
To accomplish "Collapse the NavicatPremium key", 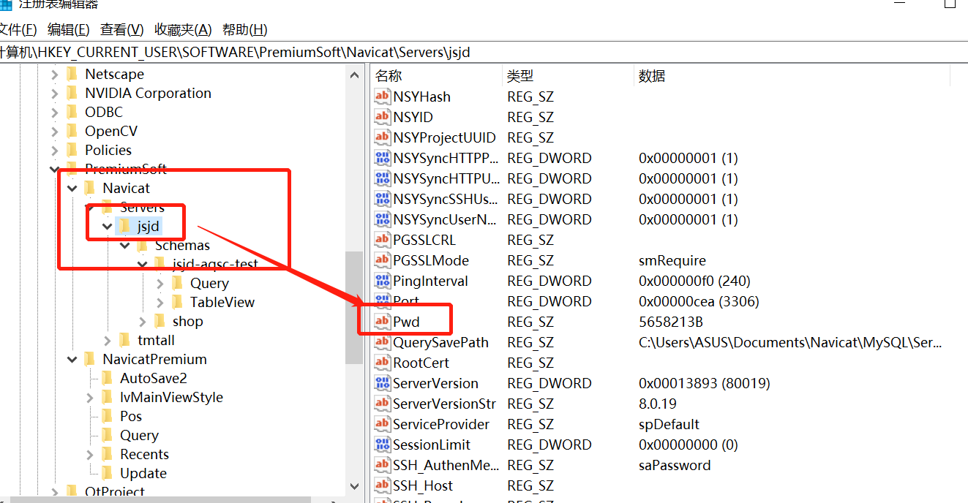I will click(x=72, y=359).
